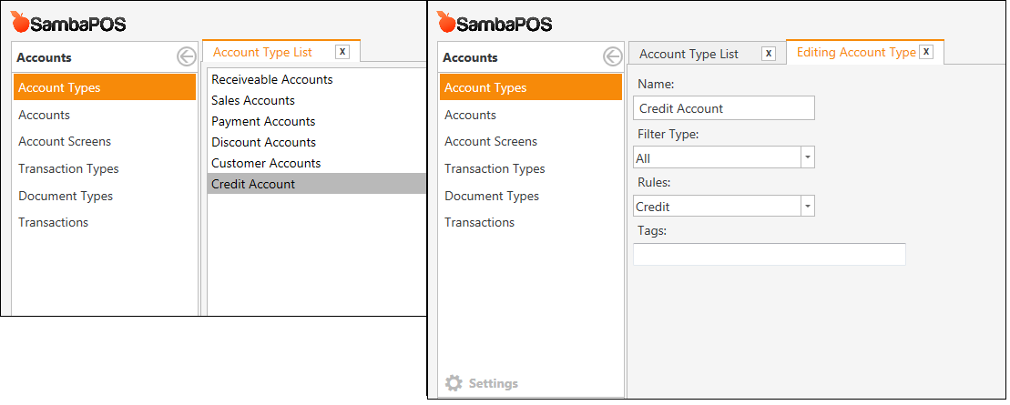This screenshot has width=1010, height=405.
Task: Close the inactive Account Type List tab
Action: (x=769, y=54)
